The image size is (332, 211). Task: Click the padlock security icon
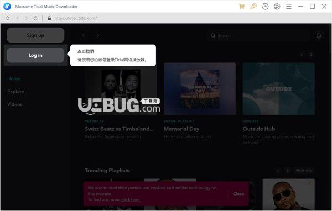[49, 18]
